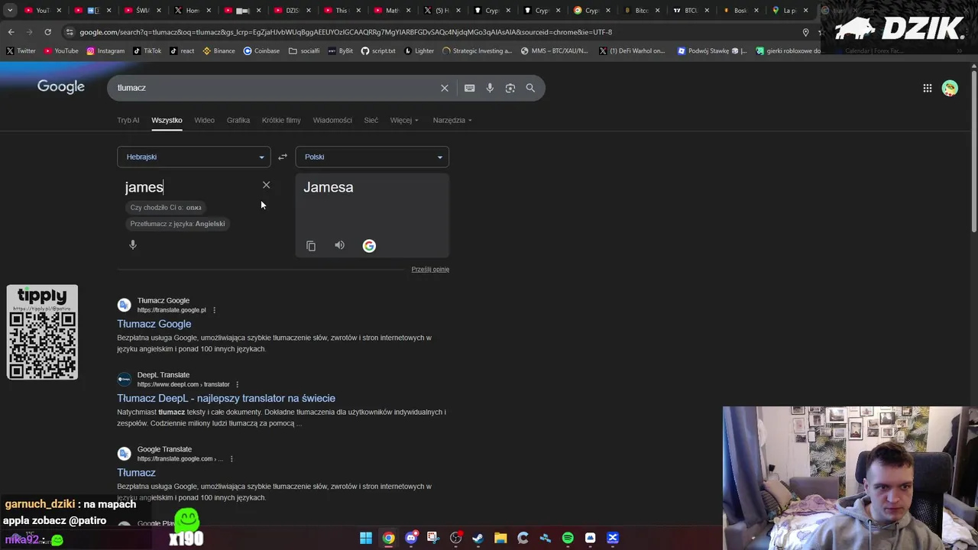This screenshot has height=550, width=978.
Task: Open Windows Start menu
Action: coord(366,538)
